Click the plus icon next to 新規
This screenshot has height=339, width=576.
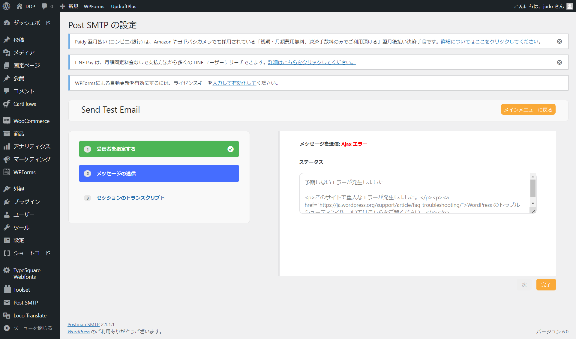pyautogui.click(x=63, y=6)
